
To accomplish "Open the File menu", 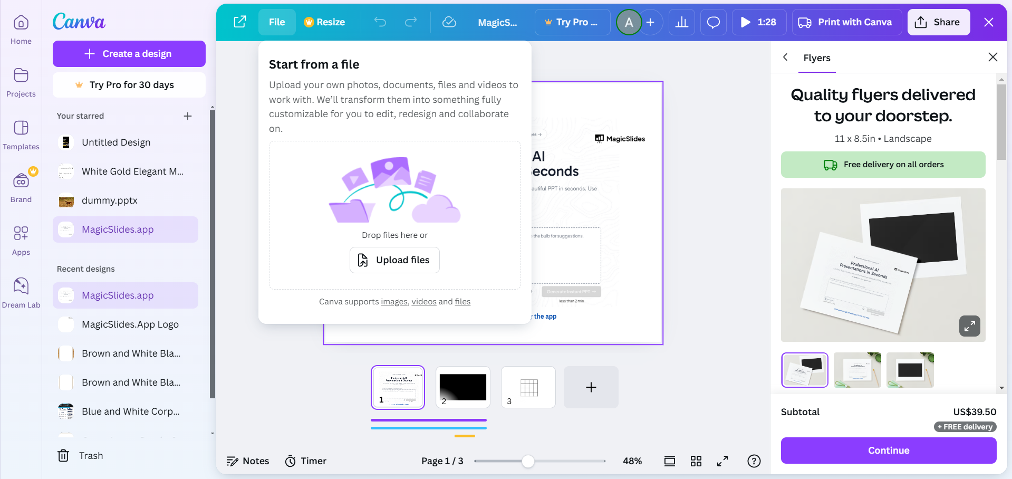I will (x=277, y=22).
